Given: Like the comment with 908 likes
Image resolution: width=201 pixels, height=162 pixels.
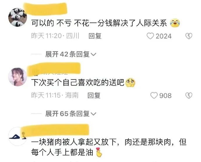Looking at the screenshot, I should (154, 95).
